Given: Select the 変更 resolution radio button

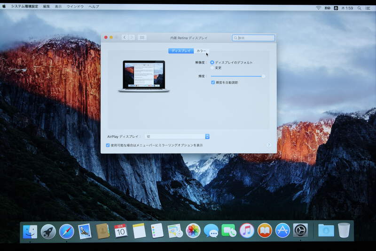Looking at the screenshot, I should [x=212, y=68].
